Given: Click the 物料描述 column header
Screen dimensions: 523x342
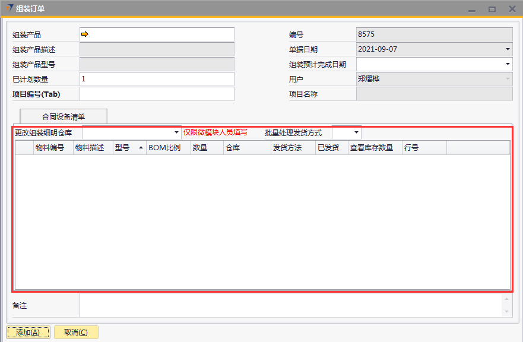Looking at the screenshot, I should tap(89, 148).
